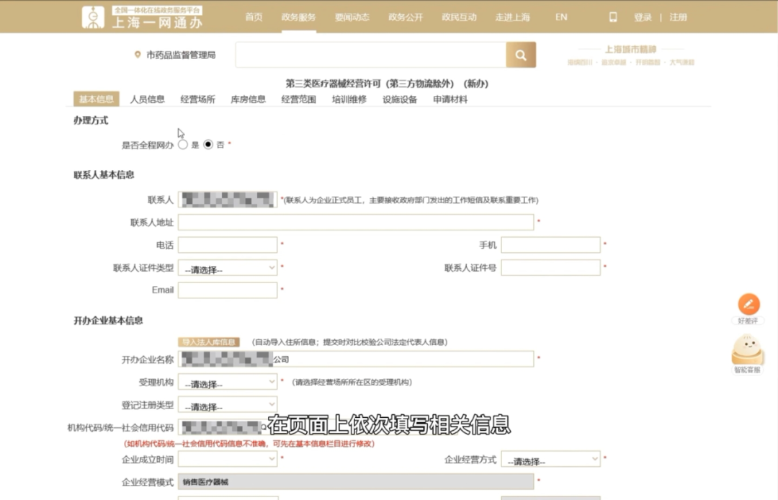Switch to the 申请材料 tab

click(x=450, y=99)
